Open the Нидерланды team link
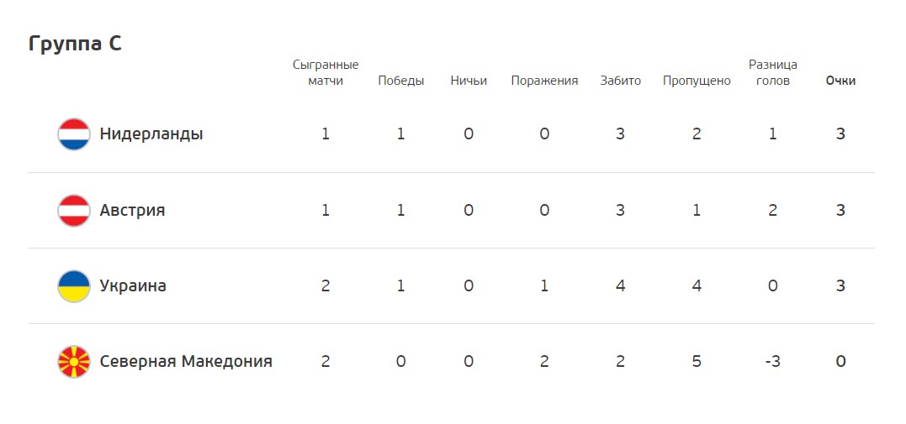Image resolution: width=906 pixels, height=424 pixels. point(151,133)
